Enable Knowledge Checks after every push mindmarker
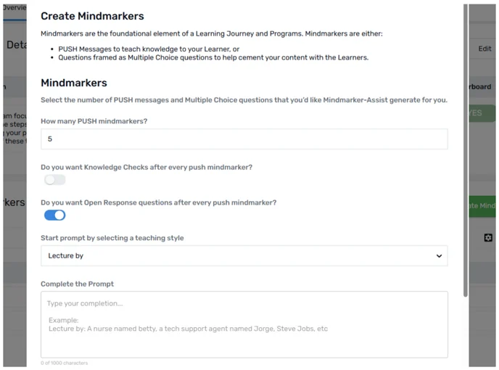Screen dimensions: 499x370 54,180
